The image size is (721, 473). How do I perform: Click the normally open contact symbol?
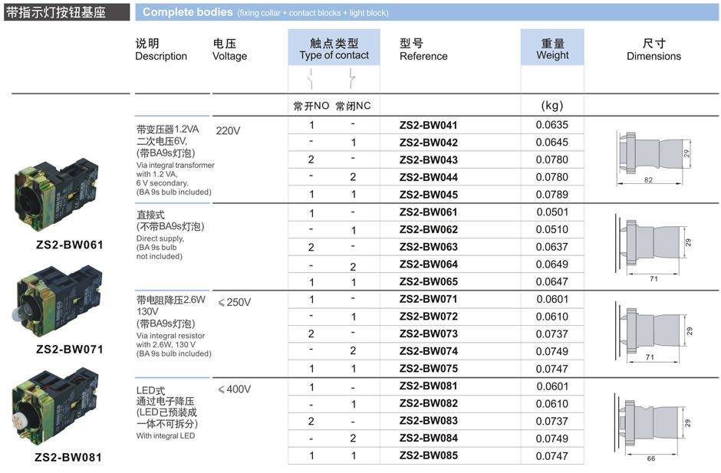[311, 78]
